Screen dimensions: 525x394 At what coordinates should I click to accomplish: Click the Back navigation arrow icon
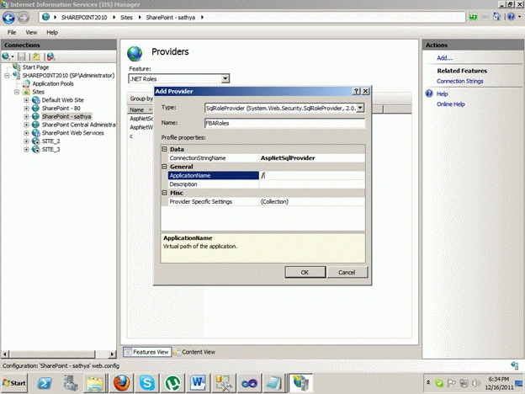point(8,18)
